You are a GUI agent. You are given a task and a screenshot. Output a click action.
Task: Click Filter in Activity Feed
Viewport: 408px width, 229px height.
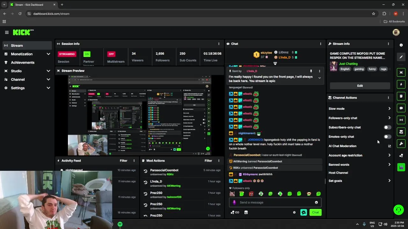(x=123, y=161)
